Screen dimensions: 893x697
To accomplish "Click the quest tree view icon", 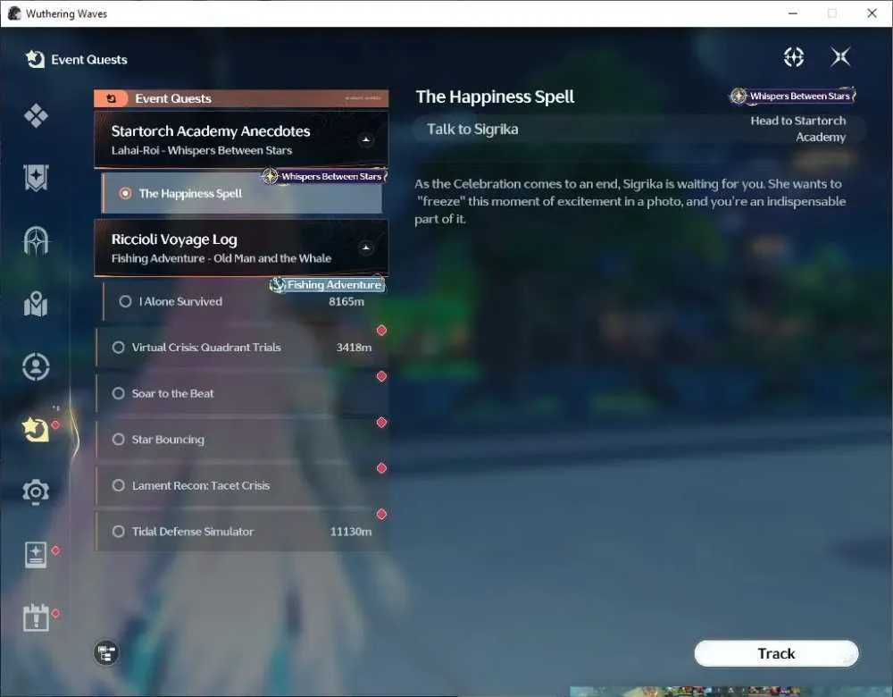I will 106,653.
